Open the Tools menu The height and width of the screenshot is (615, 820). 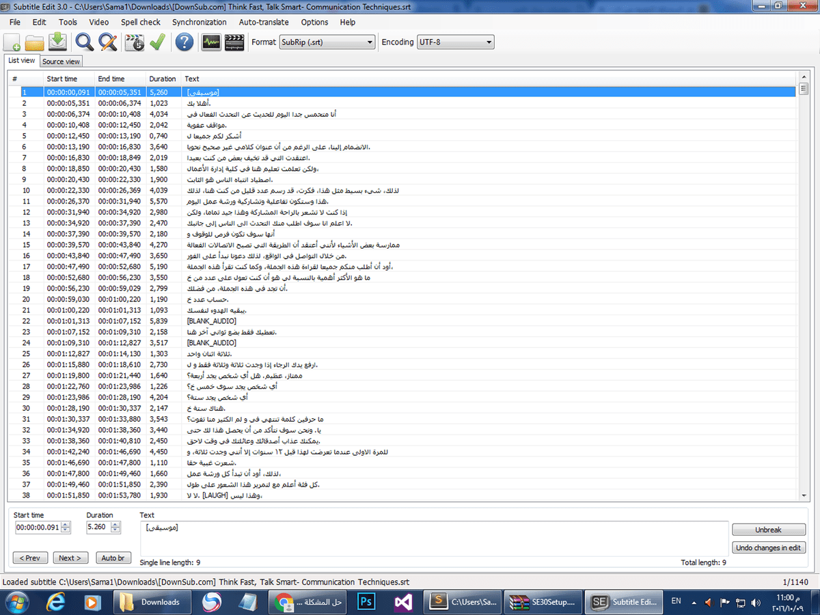tap(68, 22)
